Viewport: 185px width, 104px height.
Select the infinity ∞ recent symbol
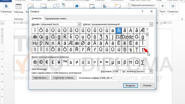pyautogui.click(x=107, y=62)
